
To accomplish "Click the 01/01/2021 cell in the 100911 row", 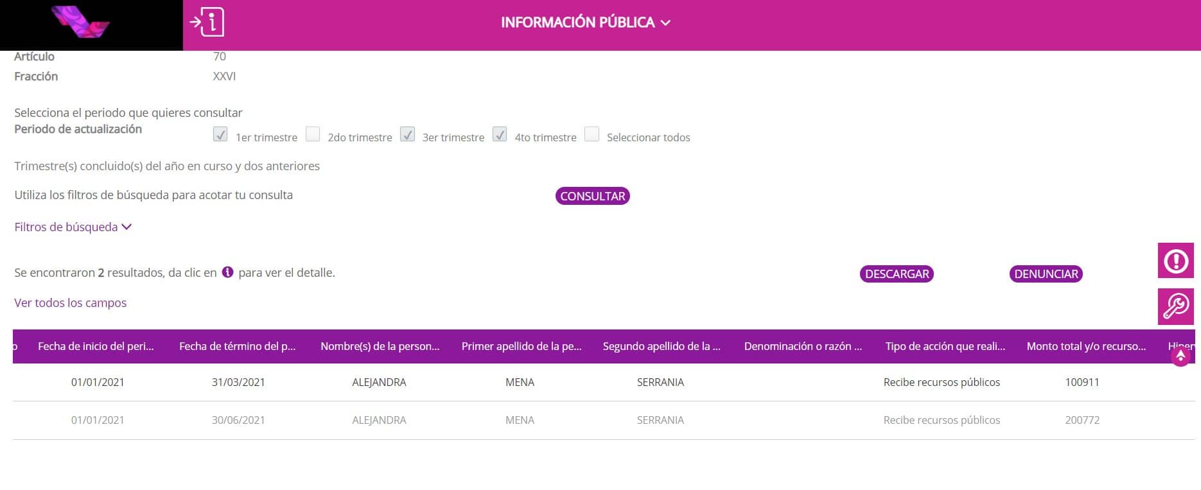I will tap(98, 382).
